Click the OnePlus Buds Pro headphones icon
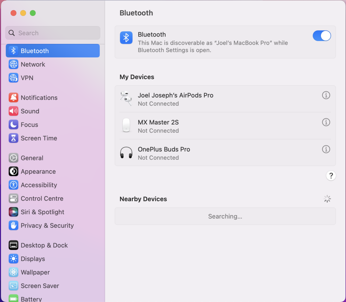This screenshot has height=302, width=346. (126, 153)
